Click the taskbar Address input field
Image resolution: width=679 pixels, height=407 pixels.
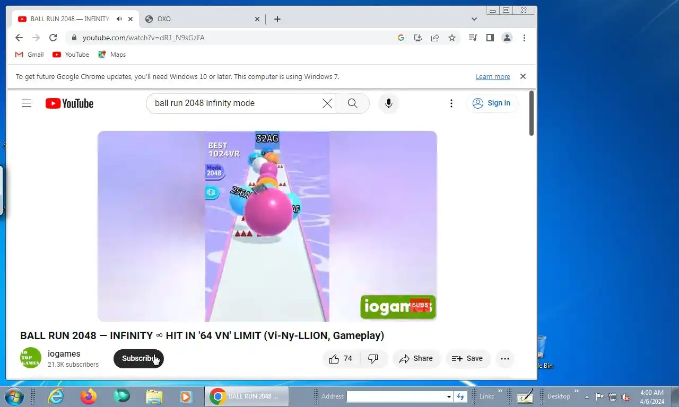click(x=396, y=396)
